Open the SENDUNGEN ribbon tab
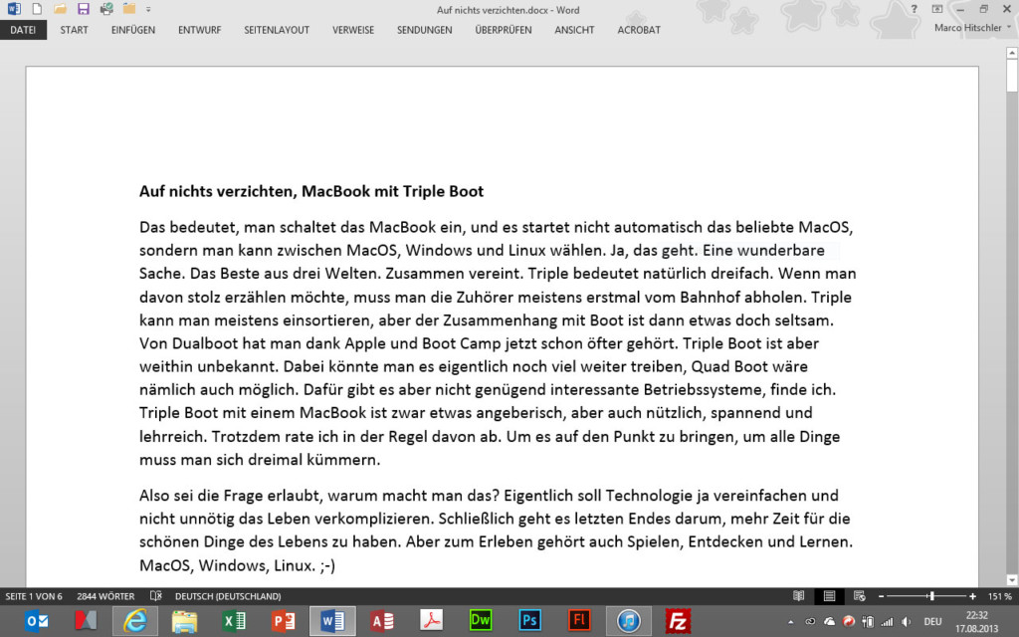Image resolution: width=1019 pixels, height=637 pixels. click(x=424, y=30)
